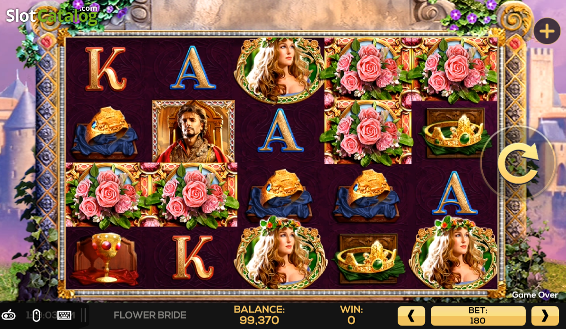Click the WIN amount display

[x=351, y=315]
